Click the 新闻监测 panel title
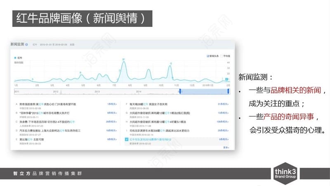Screen dimensions: 330x186 [x=17, y=44]
